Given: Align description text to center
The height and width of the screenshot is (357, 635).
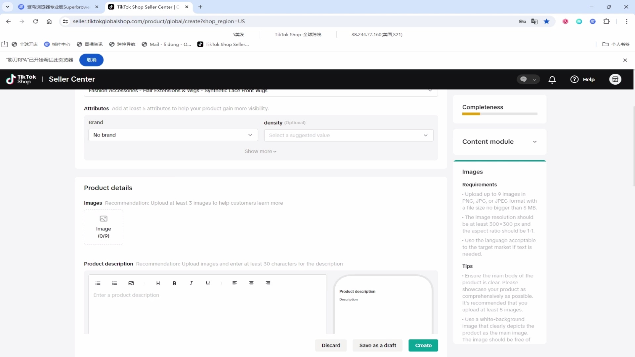Looking at the screenshot, I should tap(251, 283).
